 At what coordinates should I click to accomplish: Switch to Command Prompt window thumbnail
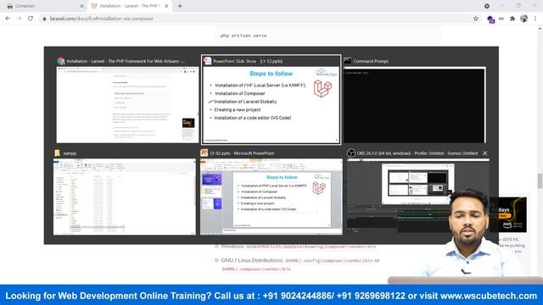(x=415, y=105)
